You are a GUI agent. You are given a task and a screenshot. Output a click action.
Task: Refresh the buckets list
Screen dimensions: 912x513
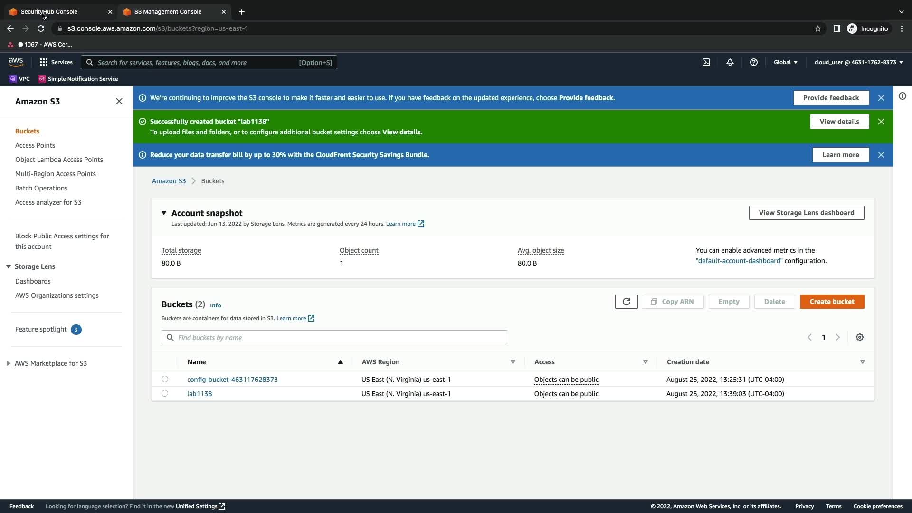point(626,302)
